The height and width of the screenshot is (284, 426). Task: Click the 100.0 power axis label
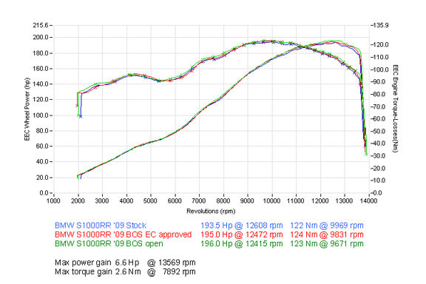pyautogui.click(x=40, y=115)
